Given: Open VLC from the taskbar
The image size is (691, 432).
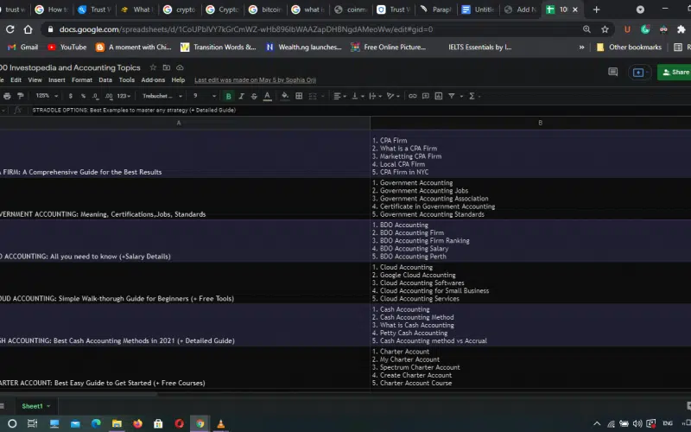Looking at the screenshot, I should coord(221,423).
